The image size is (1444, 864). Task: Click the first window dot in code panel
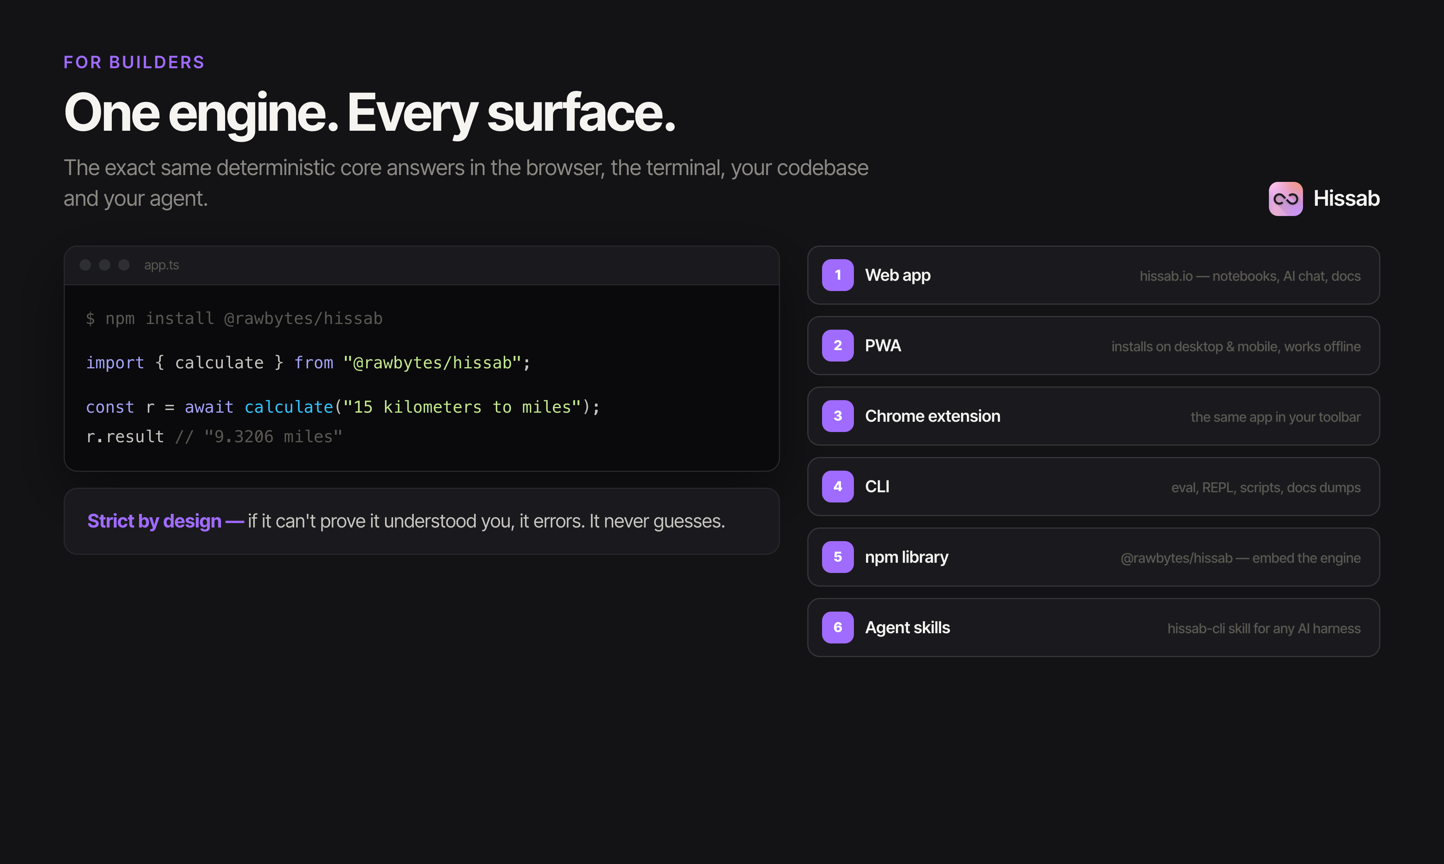(x=85, y=265)
